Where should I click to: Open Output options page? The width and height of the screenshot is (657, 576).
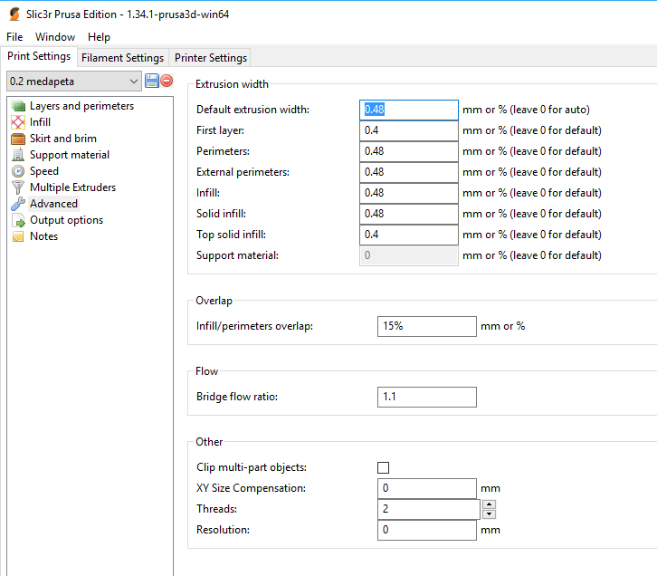(x=66, y=220)
